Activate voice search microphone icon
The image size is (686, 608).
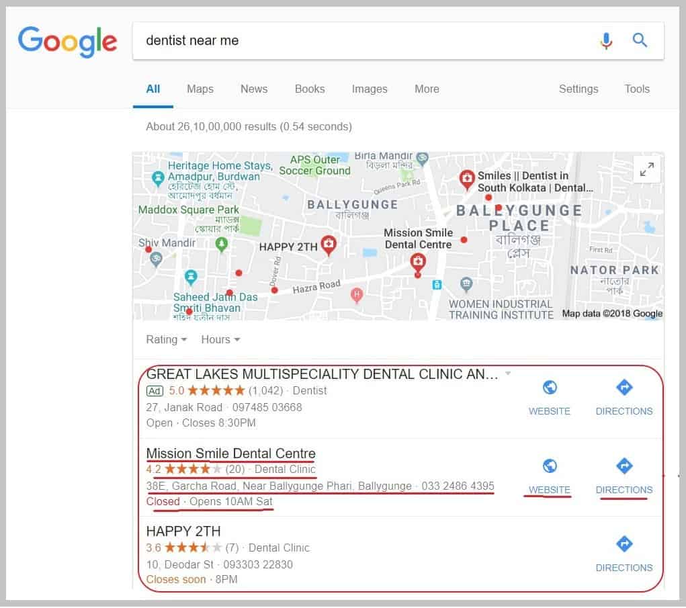point(606,41)
